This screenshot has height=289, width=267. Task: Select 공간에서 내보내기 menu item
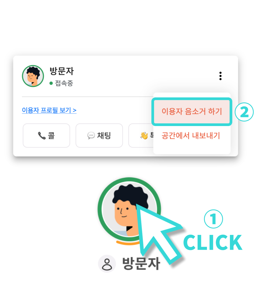coord(191,136)
